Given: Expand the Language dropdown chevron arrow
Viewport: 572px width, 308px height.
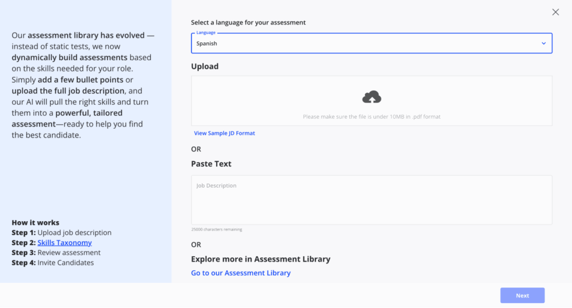Looking at the screenshot, I should [544, 43].
